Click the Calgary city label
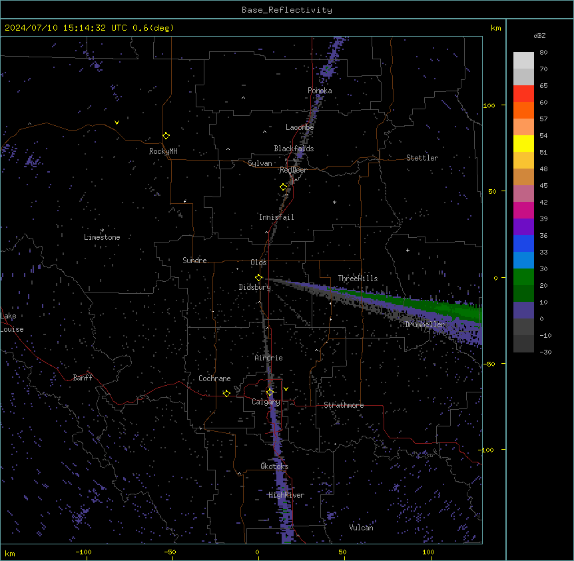This screenshot has width=574, height=561. click(266, 402)
